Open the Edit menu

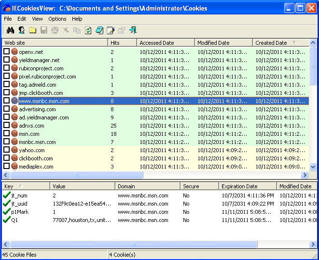[x=22, y=19]
